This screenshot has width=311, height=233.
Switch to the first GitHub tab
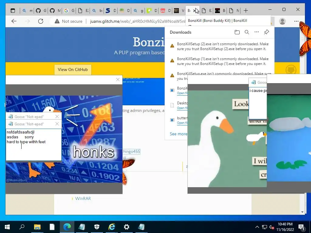pyautogui.click(x=41, y=11)
